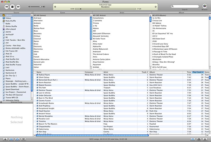Click the add playlist plus button

(x=5, y=139)
